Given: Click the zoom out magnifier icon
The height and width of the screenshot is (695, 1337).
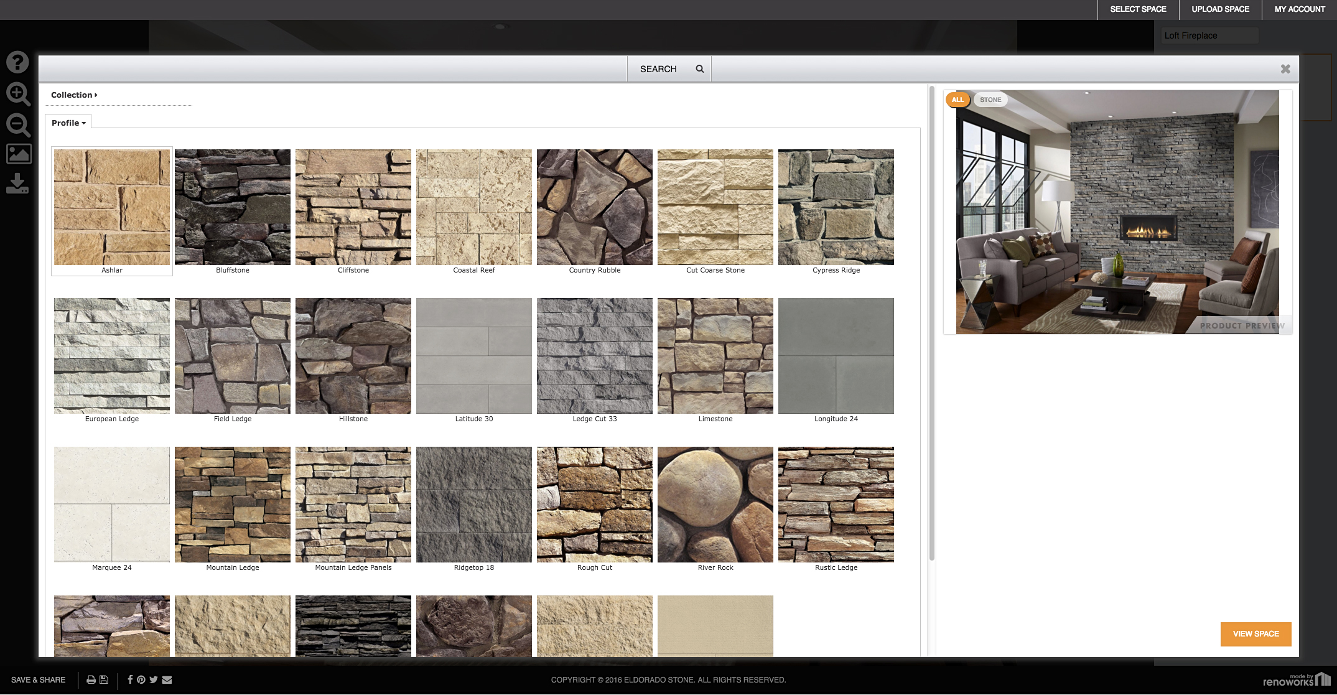Looking at the screenshot, I should click(17, 124).
